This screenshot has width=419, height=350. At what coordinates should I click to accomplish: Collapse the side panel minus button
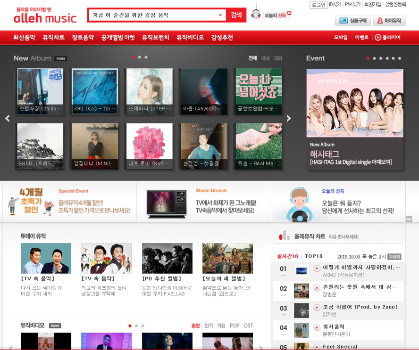click(409, 220)
